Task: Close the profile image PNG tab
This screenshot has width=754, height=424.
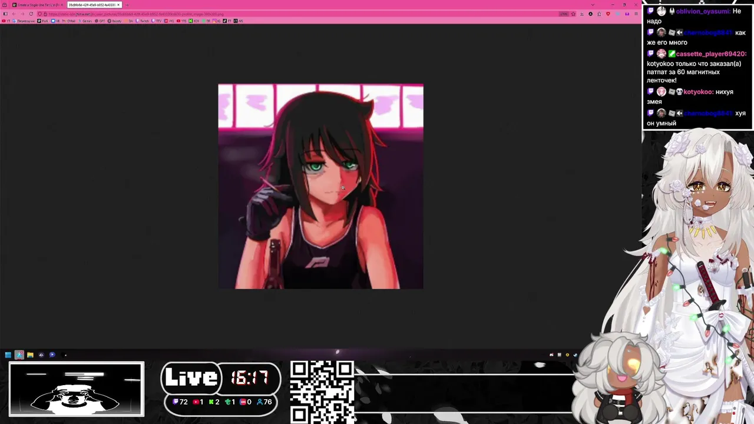Action: (118, 5)
